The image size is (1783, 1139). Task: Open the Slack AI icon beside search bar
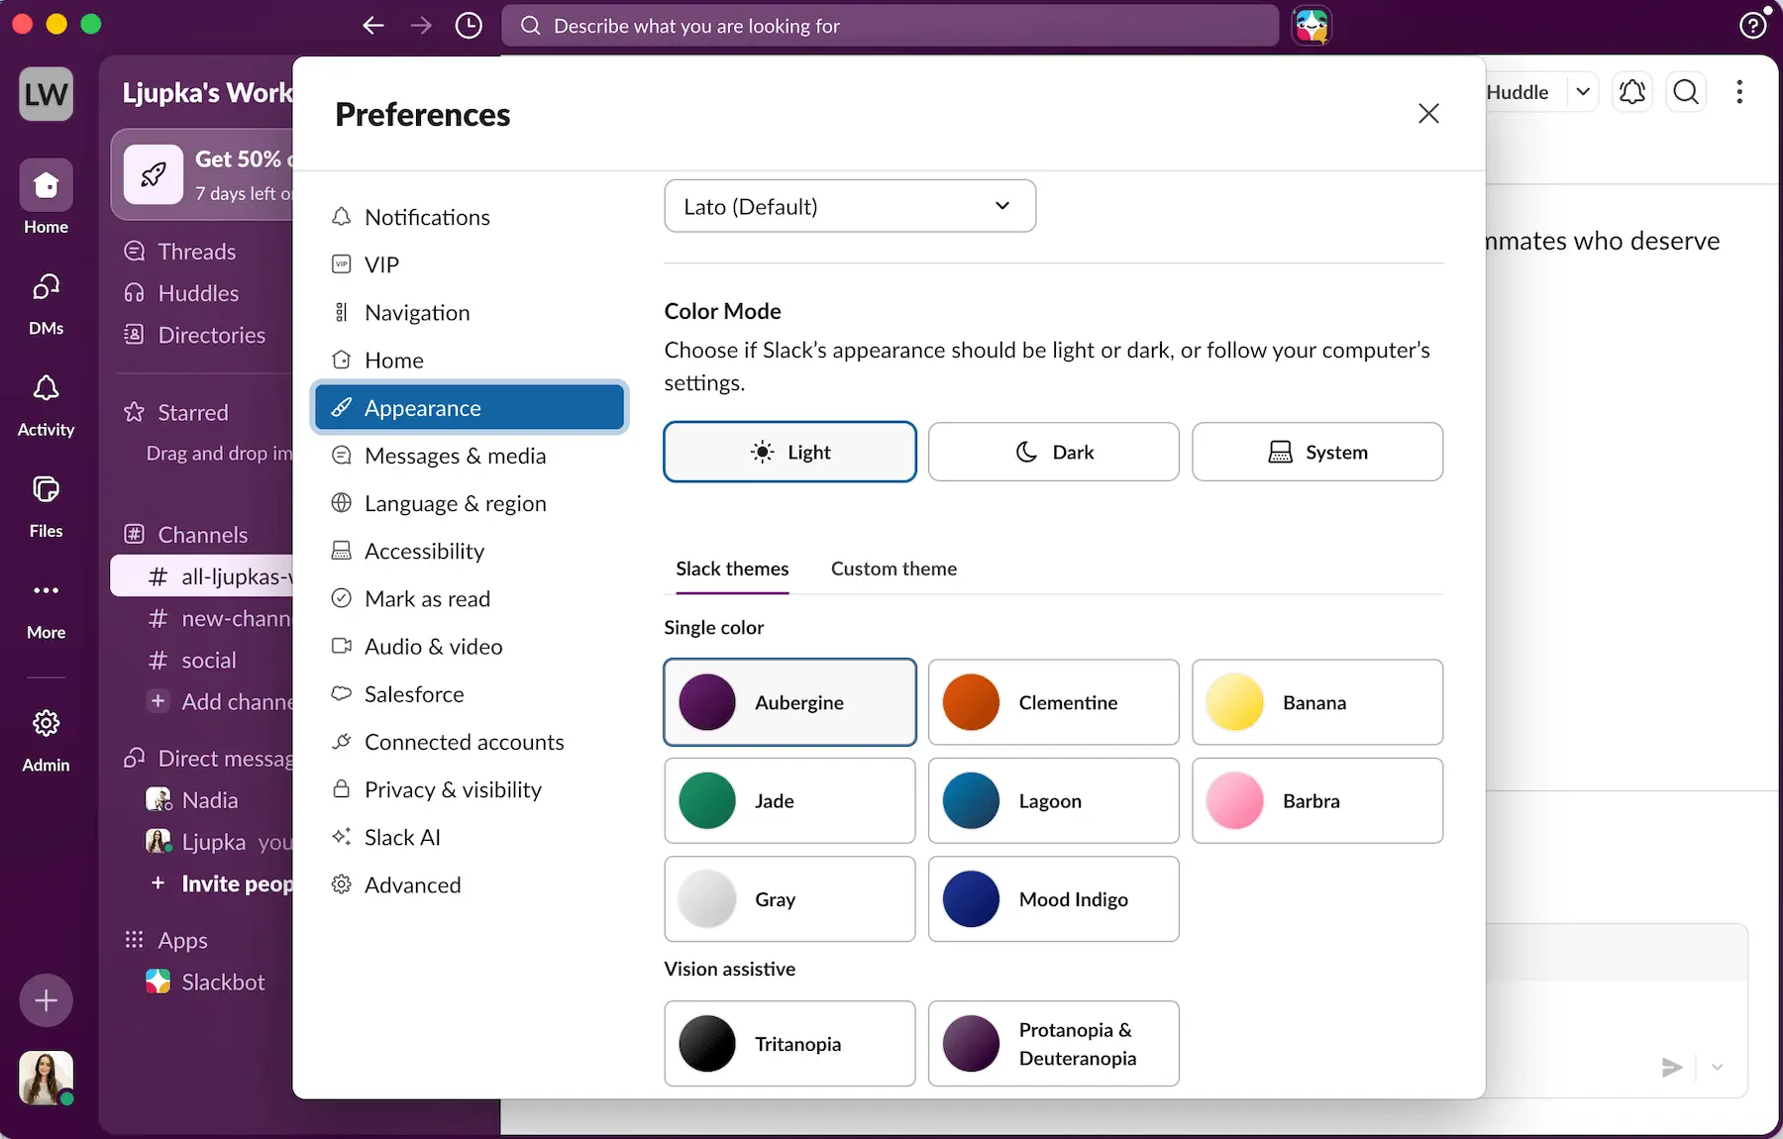pos(1311,26)
